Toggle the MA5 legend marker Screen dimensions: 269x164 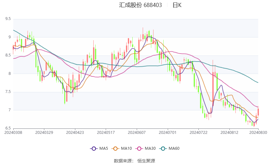point(94,148)
